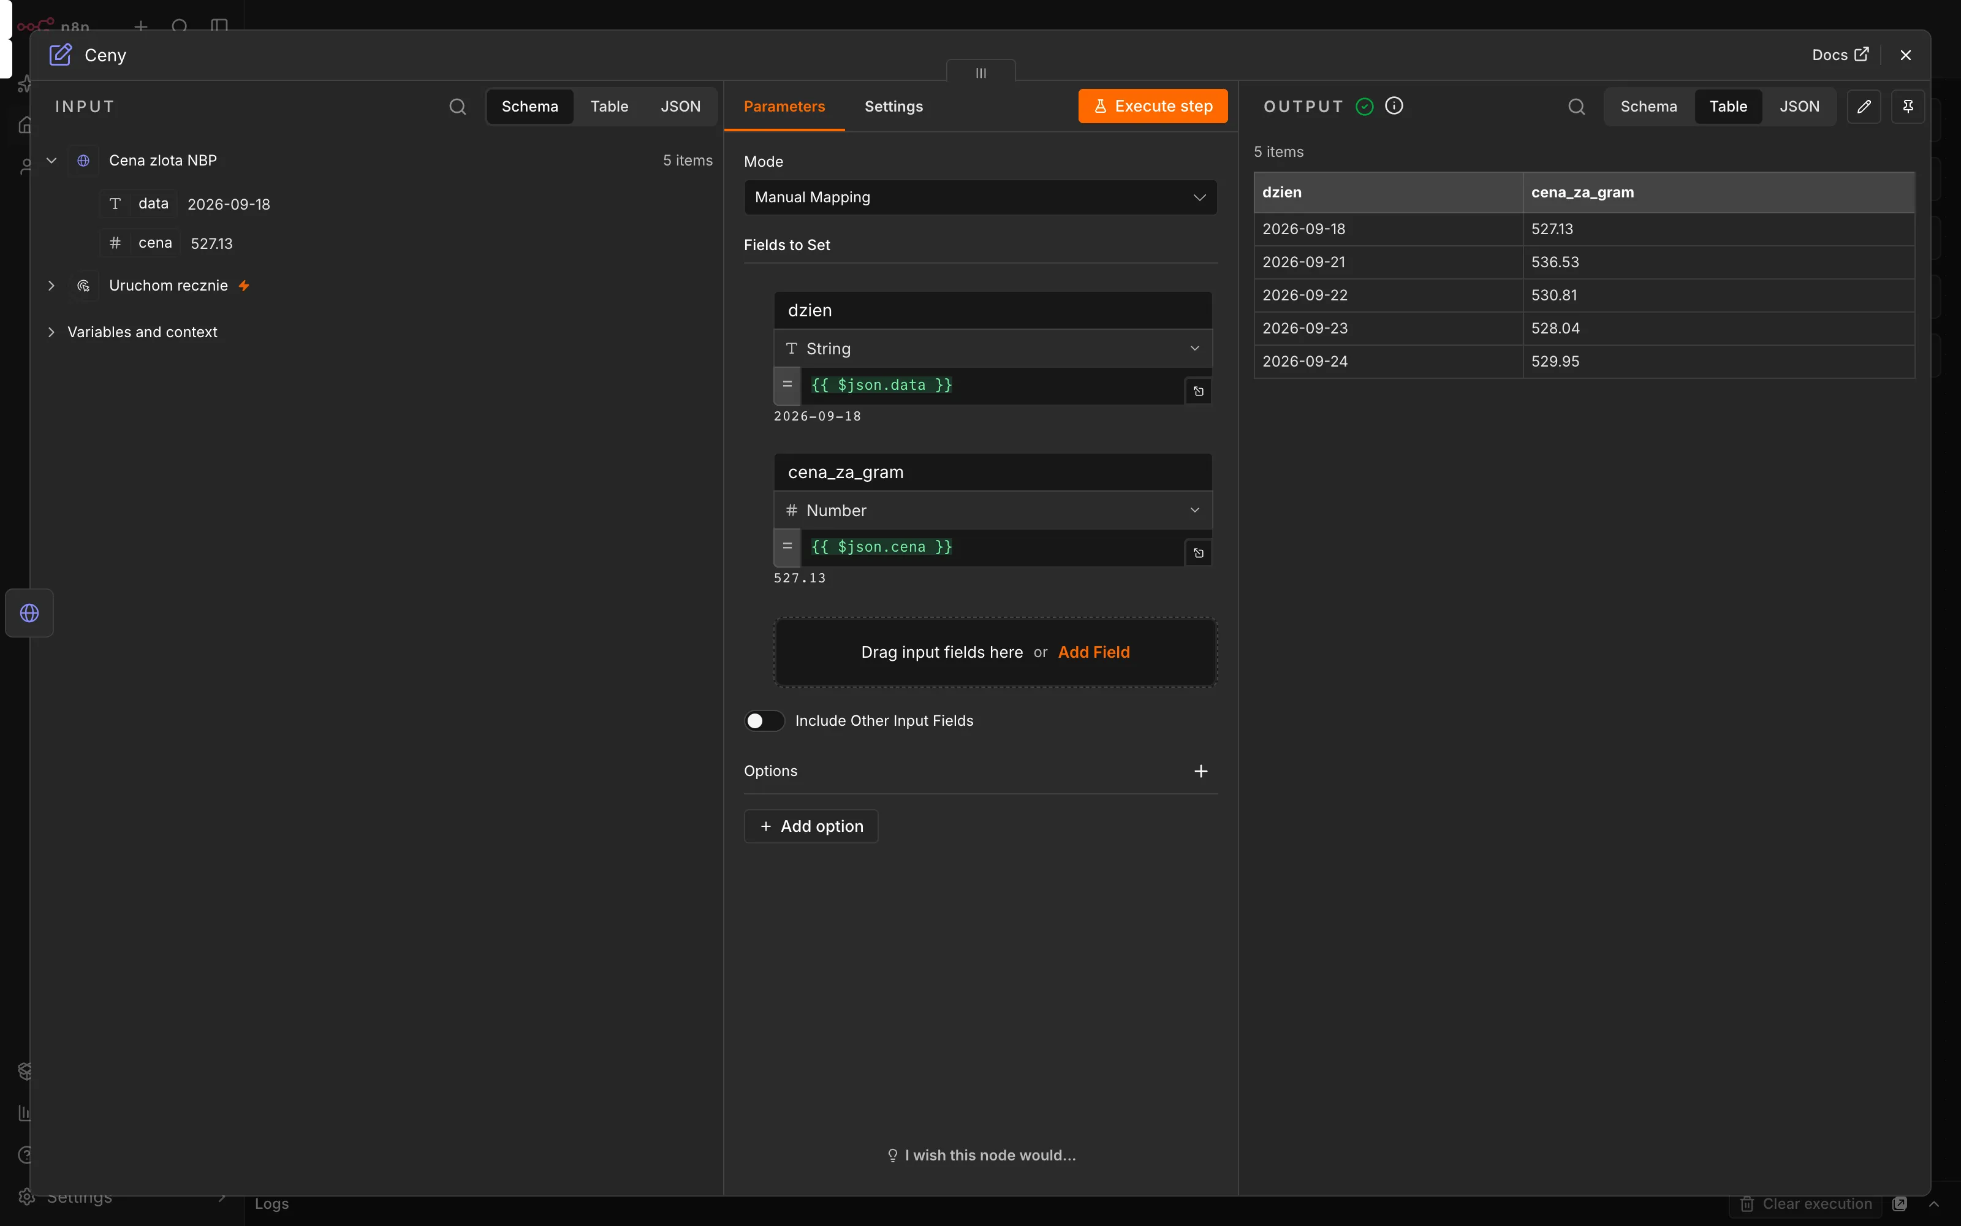The image size is (1961, 1226).
Task: Click the Uruchom recznie trigger icon
Action: tap(83, 286)
